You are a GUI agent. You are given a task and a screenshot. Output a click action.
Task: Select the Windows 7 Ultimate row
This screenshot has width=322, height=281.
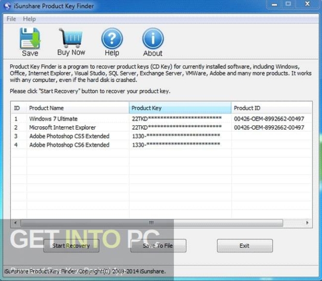coord(162,119)
